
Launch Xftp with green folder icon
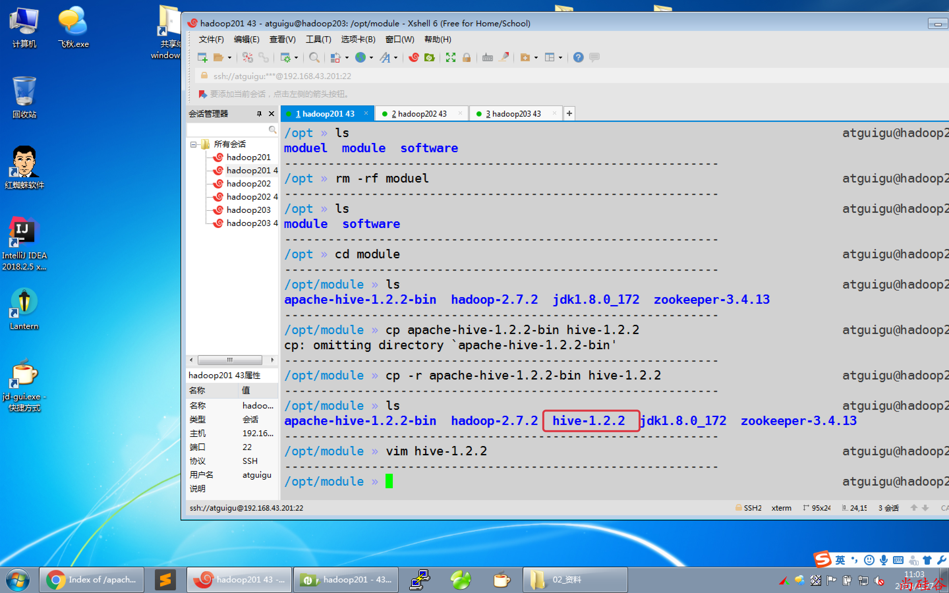pos(429,58)
